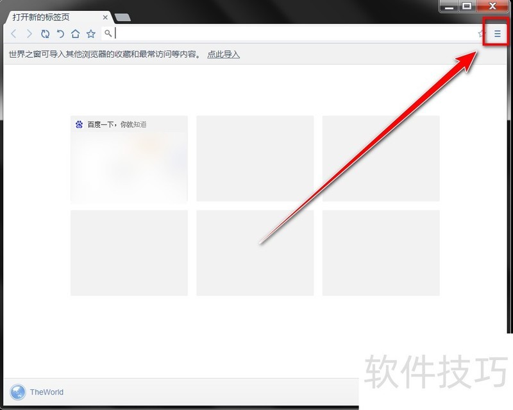Open the hamburger main menu

[497, 34]
